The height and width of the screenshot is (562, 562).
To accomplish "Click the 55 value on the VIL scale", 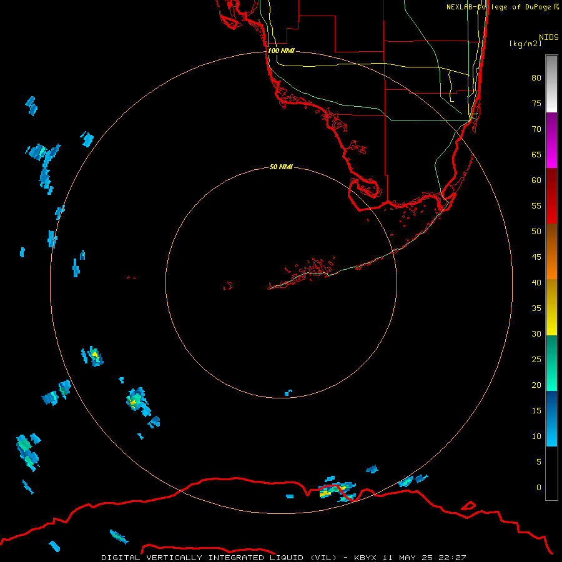I will 536,205.
